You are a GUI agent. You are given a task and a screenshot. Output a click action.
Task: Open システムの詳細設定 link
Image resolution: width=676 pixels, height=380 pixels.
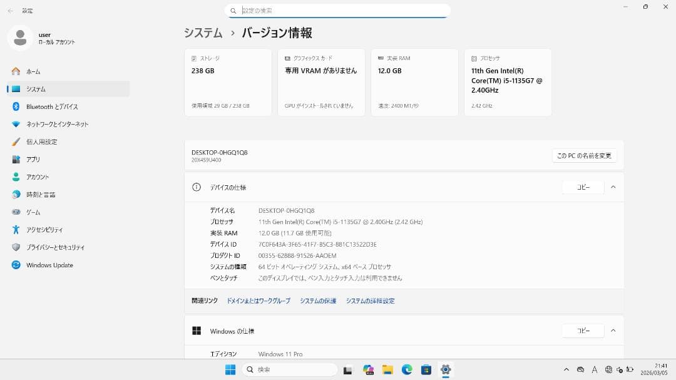click(x=371, y=301)
